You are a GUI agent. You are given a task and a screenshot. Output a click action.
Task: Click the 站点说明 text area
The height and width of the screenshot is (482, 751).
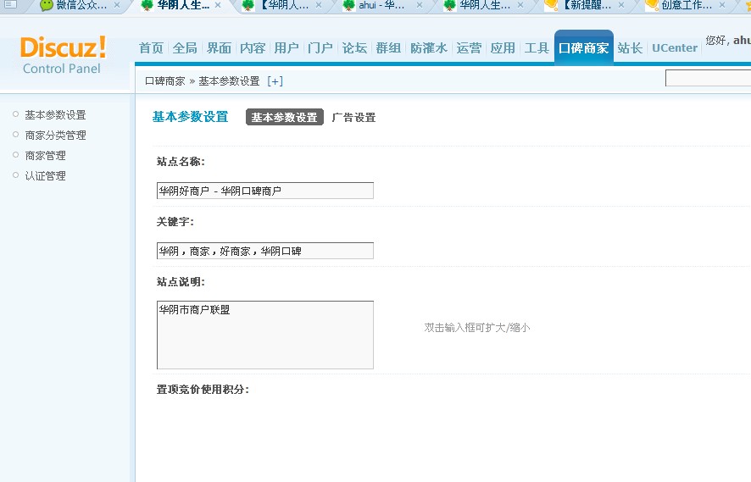[x=264, y=335]
